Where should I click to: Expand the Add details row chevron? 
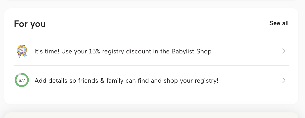click(284, 80)
